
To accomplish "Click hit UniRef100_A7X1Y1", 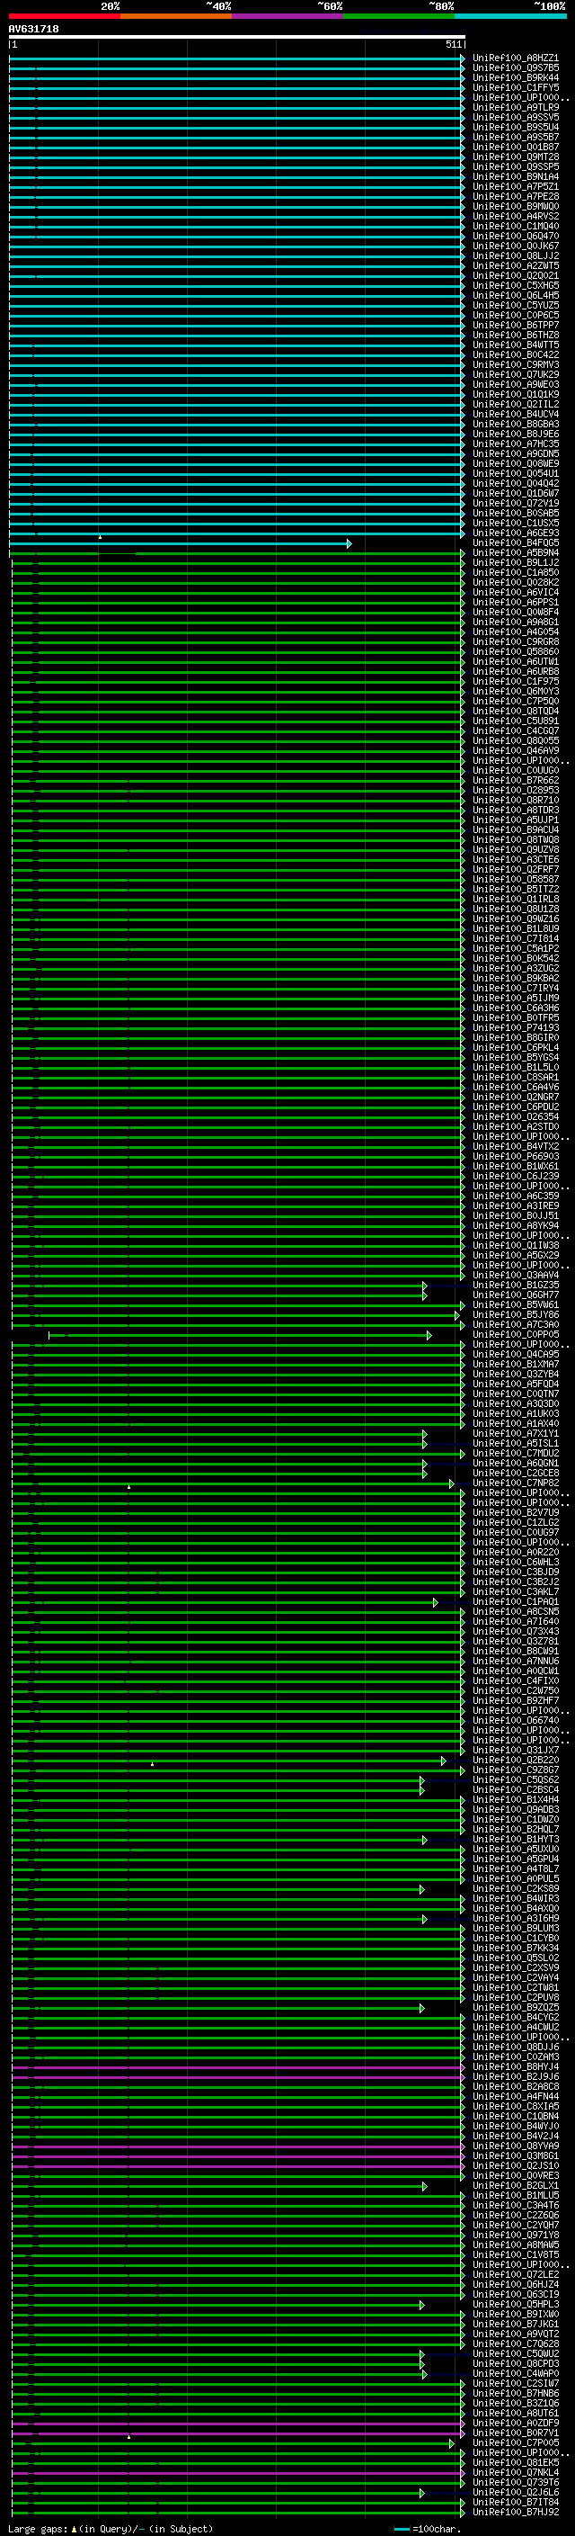I will click(x=515, y=1434).
